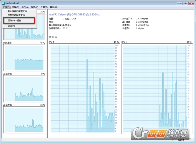Minimize the PerfMonitor2 window
The height and width of the screenshot is (143, 196).
179,3
